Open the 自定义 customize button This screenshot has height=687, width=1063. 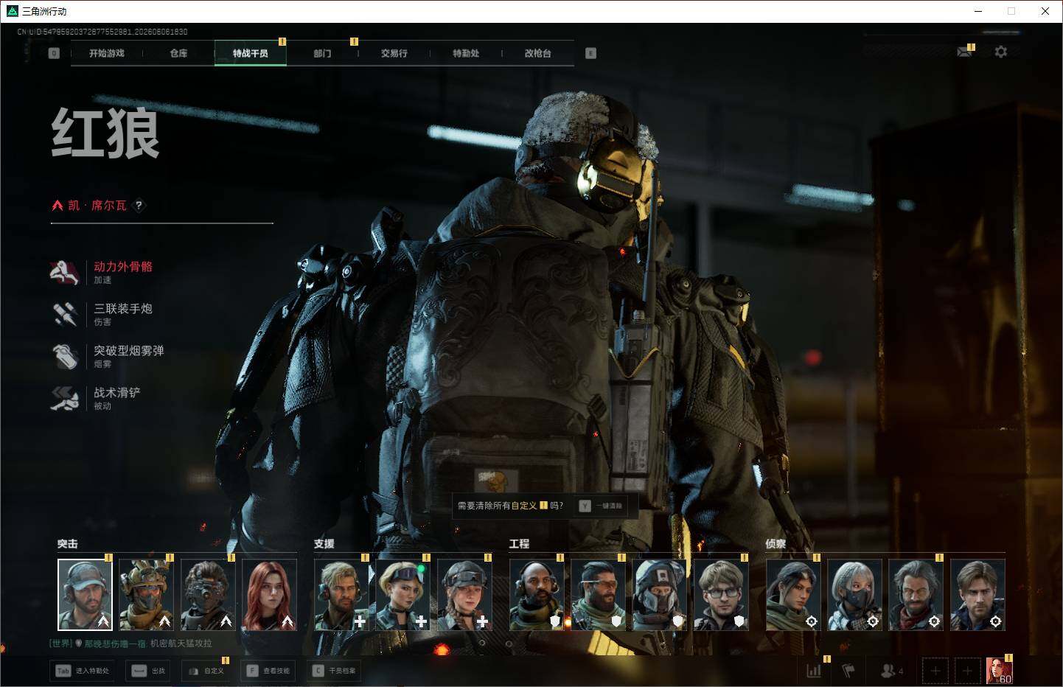point(206,671)
